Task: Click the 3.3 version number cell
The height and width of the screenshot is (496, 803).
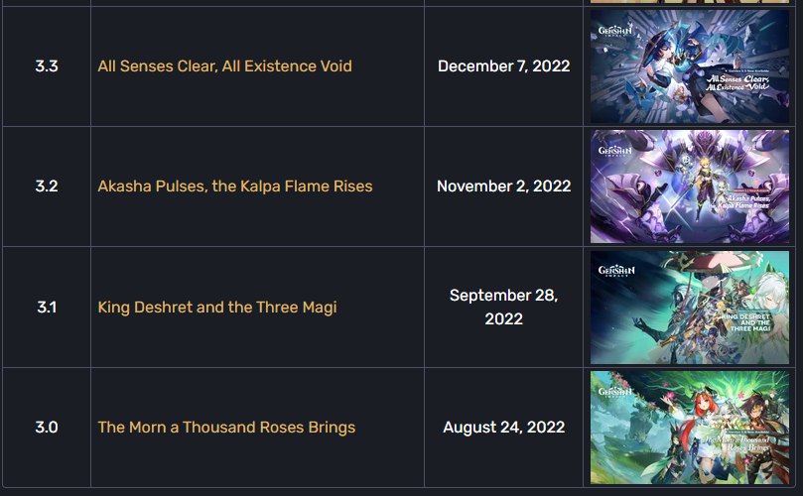Action: click(47, 66)
